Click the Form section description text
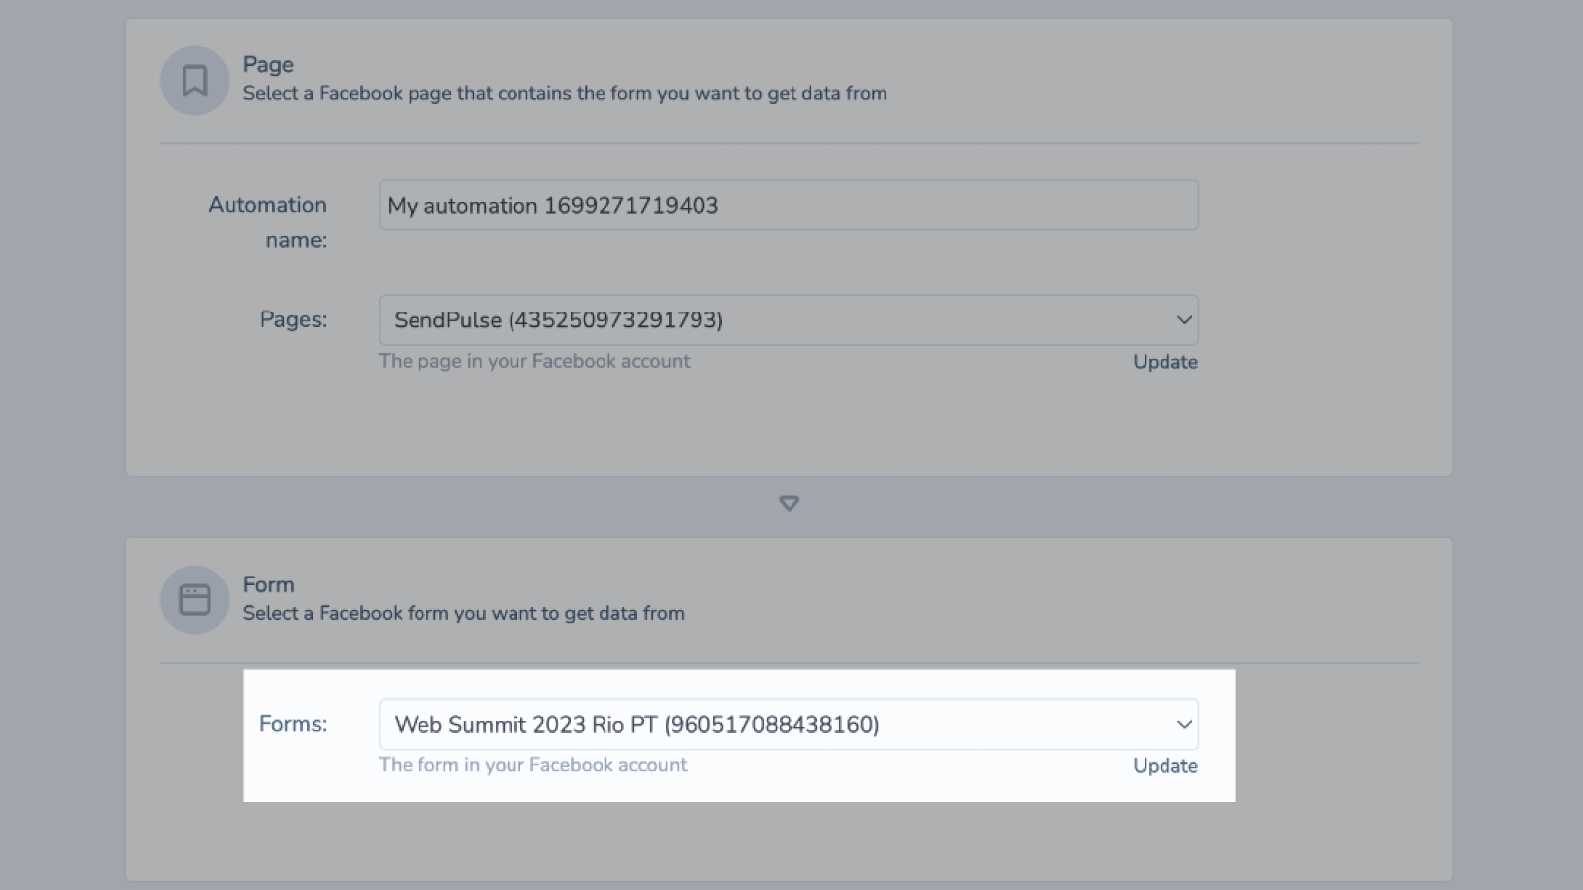The image size is (1583, 890). [463, 613]
